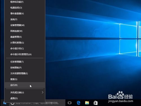Select 搜索(S) in the menu

25,79
